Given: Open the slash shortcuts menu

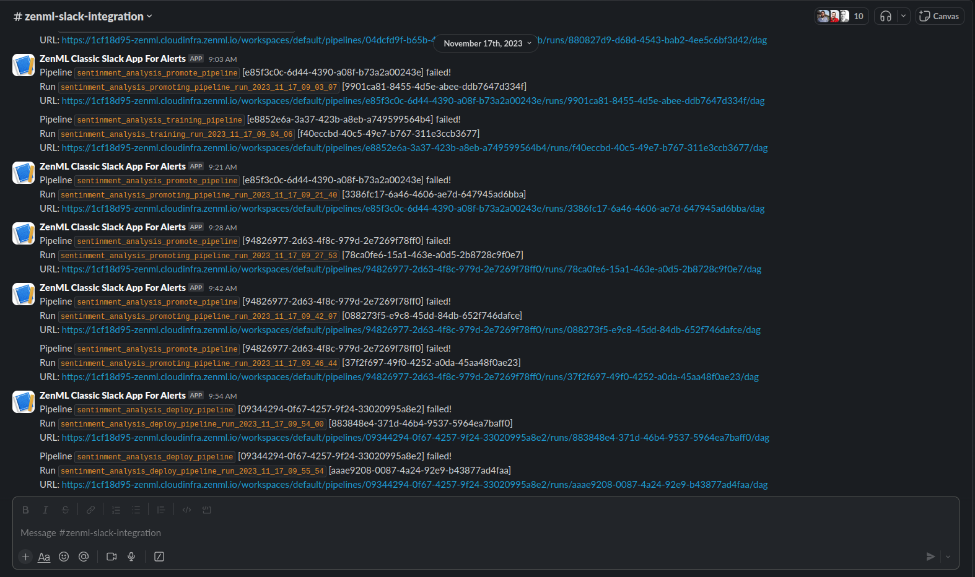Looking at the screenshot, I should coord(159,557).
